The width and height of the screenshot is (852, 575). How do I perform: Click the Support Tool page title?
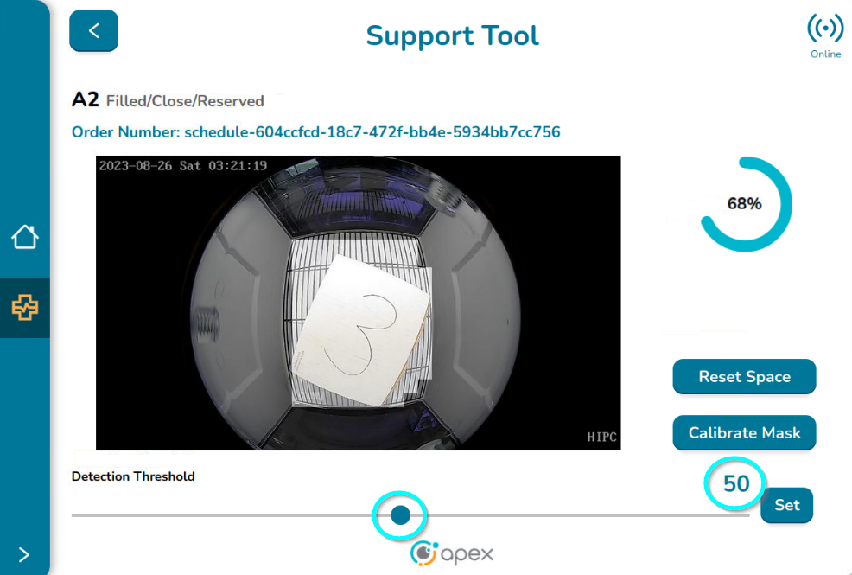pyautogui.click(x=452, y=35)
